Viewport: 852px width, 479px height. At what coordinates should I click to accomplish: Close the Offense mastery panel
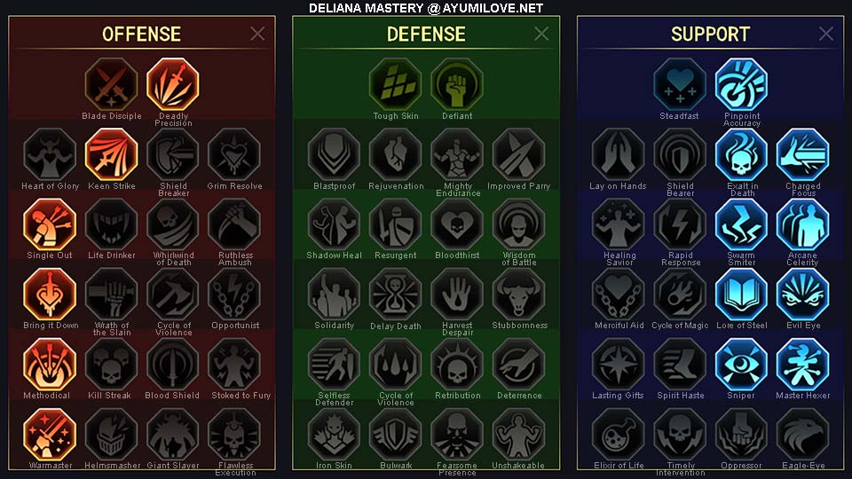[x=257, y=34]
